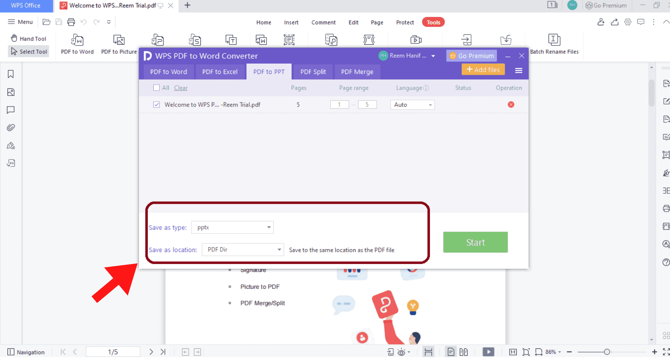Open converter hamburger menu
Viewport: 670px width, 362px height.
(519, 71)
